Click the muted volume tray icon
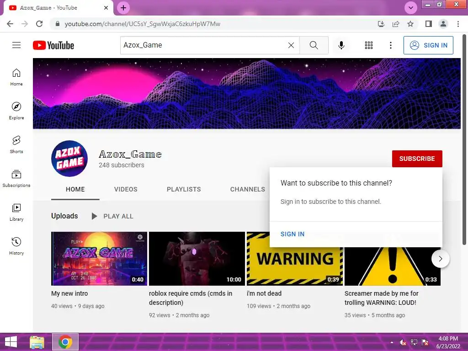Image resolution: width=468 pixels, height=351 pixels. [403, 342]
